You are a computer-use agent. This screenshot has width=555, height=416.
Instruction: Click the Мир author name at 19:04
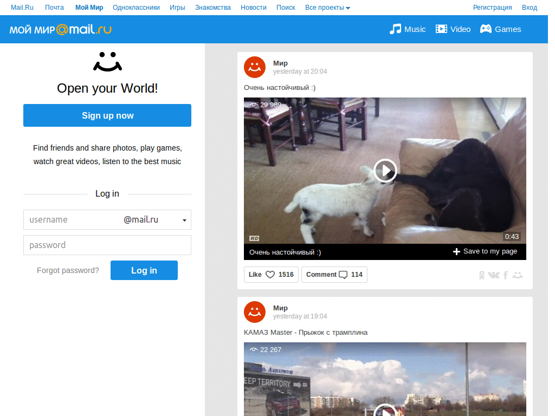[280, 308]
